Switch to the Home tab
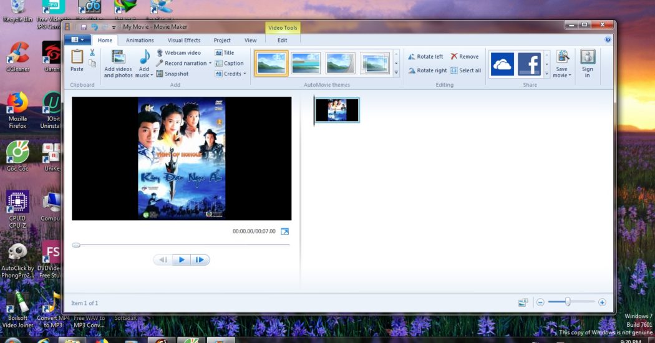Viewport: 655px width, 343px height. point(105,40)
